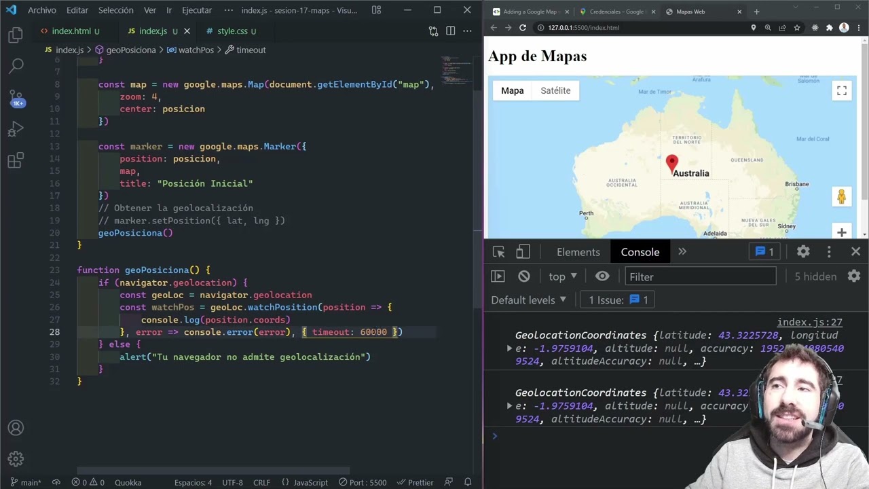Change indentation via Espacios: 4
869x489 pixels.
(193, 482)
